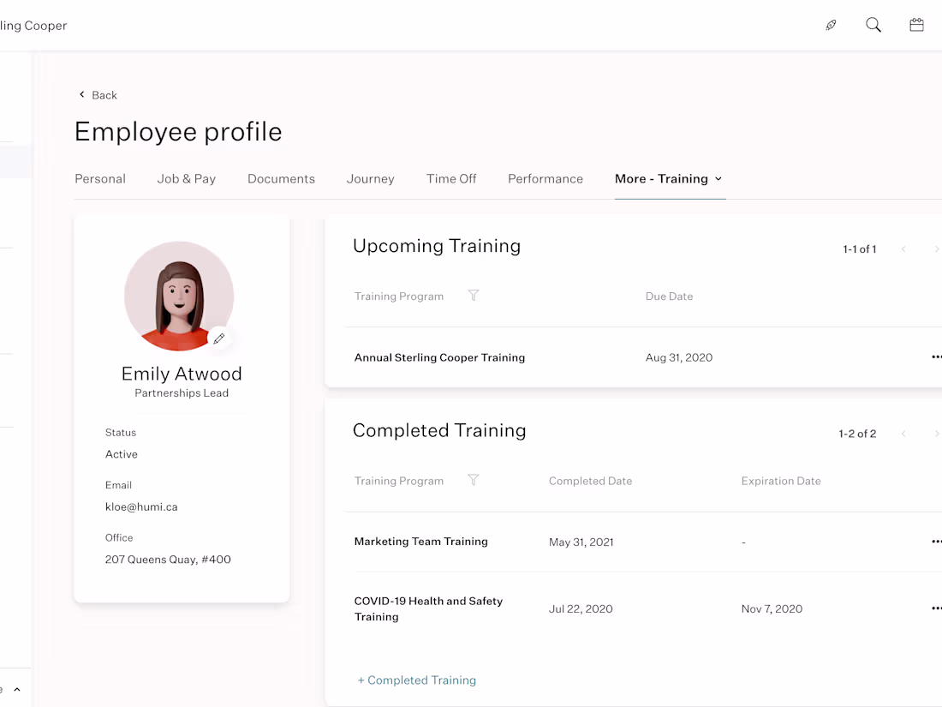Open the Time Off tab

(x=451, y=178)
